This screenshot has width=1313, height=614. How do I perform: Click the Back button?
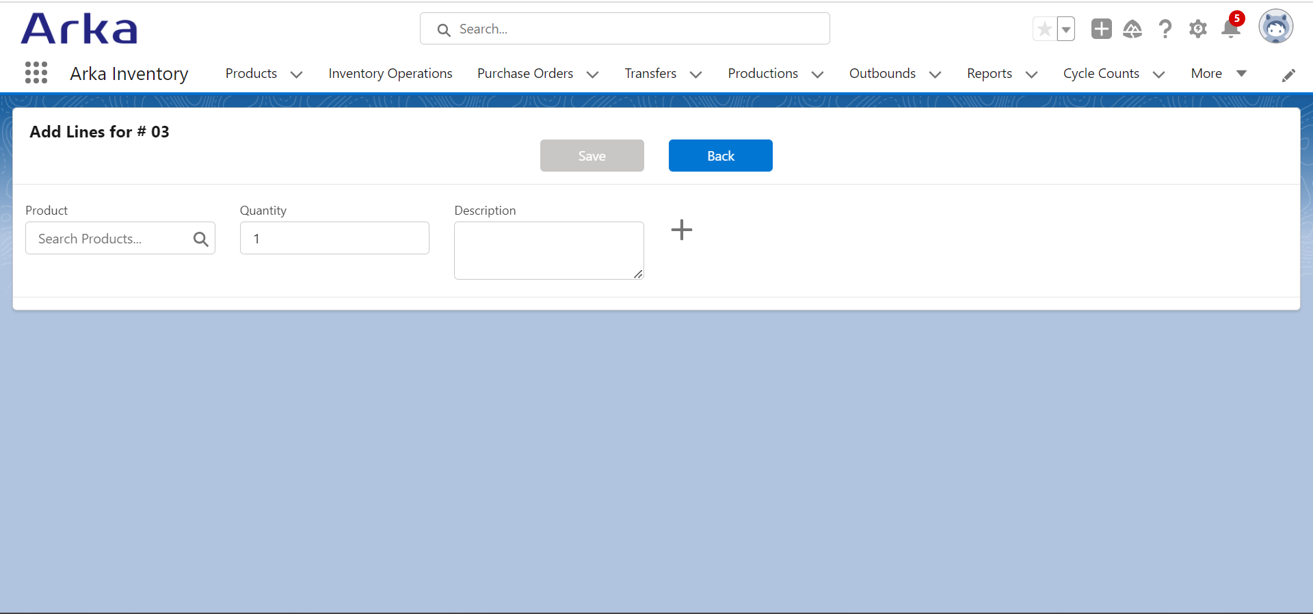pyautogui.click(x=721, y=156)
